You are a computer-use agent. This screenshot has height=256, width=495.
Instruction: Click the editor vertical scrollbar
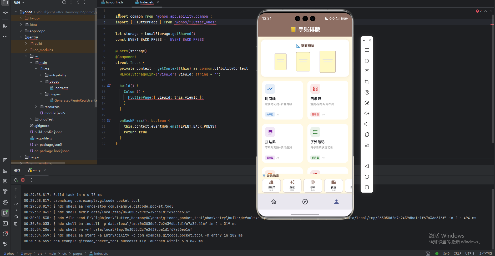tap(492, 79)
